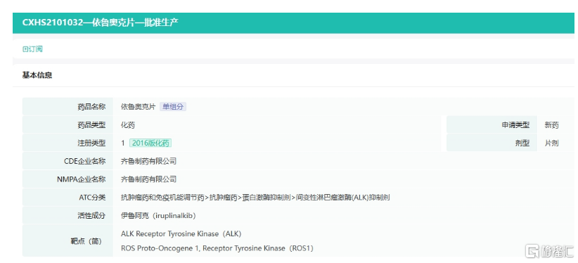Screen dimensions: 578x263
Task: Select target ROS Proto-Oncogene 1 (ROS1)
Action: coord(217,248)
